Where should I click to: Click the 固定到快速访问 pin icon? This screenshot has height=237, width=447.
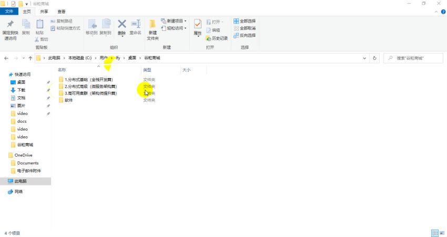[10, 25]
